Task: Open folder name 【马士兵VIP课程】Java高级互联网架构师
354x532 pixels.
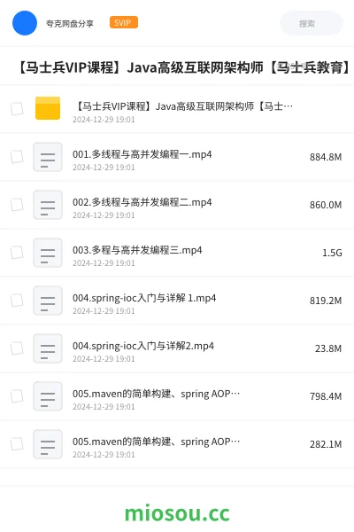Action: point(183,106)
